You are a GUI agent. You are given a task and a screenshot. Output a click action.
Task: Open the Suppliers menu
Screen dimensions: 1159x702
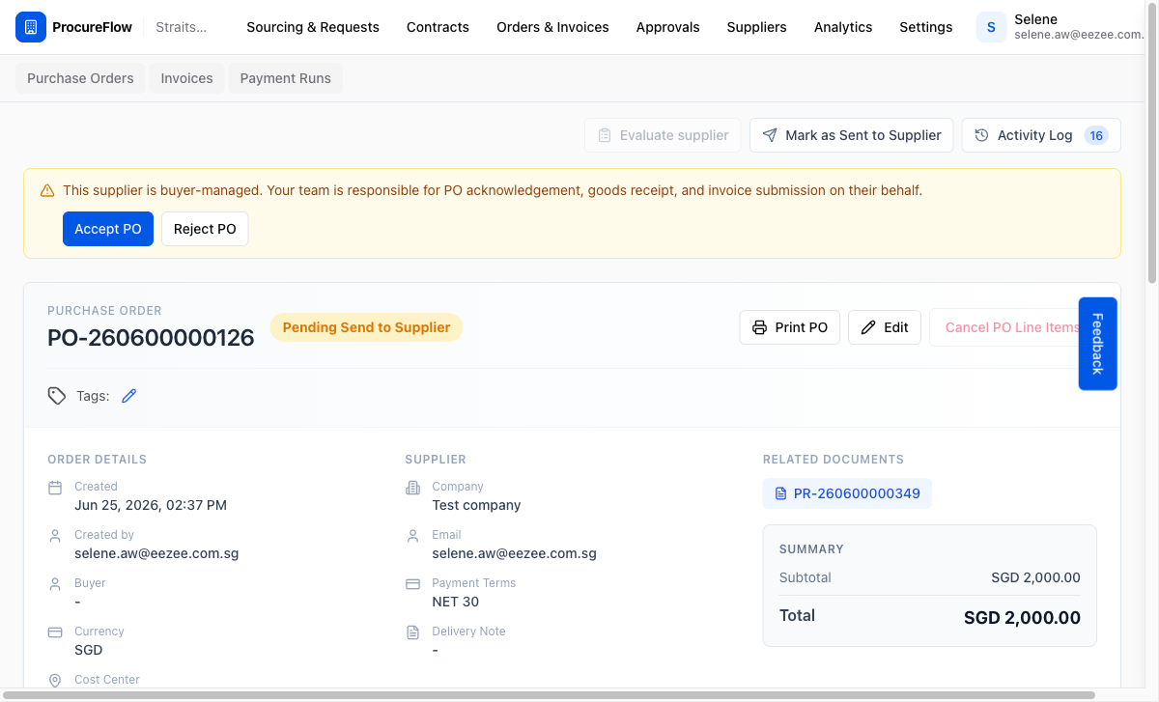756,27
